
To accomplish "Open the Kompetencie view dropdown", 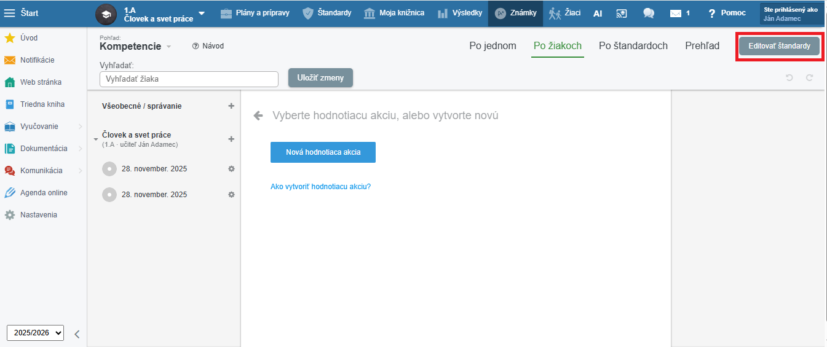I will (136, 47).
